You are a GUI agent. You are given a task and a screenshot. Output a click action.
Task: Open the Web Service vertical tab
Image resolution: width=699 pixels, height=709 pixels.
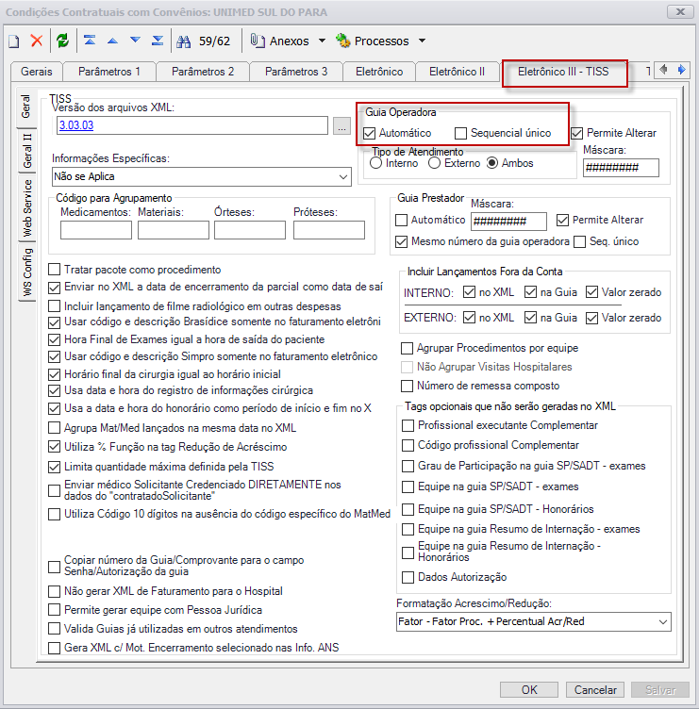click(x=27, y=208)
